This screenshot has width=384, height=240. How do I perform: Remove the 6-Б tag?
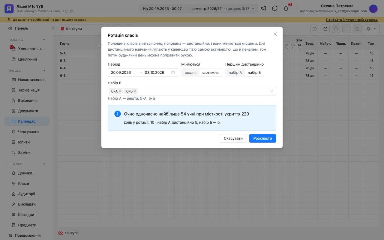(x=135, y=91)
